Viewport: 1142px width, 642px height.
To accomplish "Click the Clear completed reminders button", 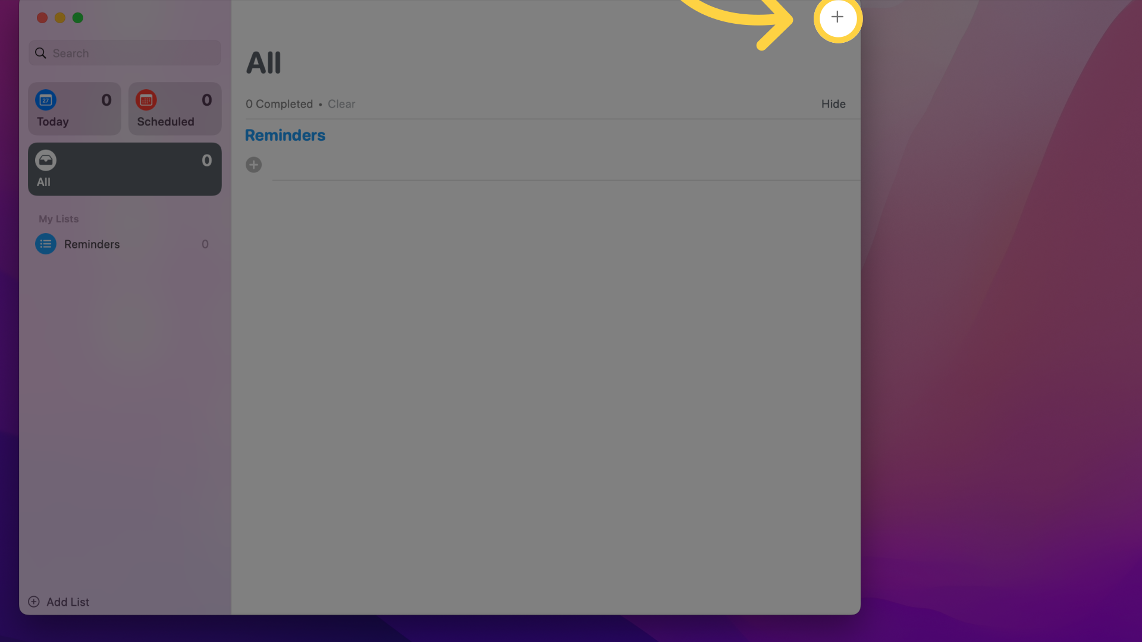I will coord(341,103).
